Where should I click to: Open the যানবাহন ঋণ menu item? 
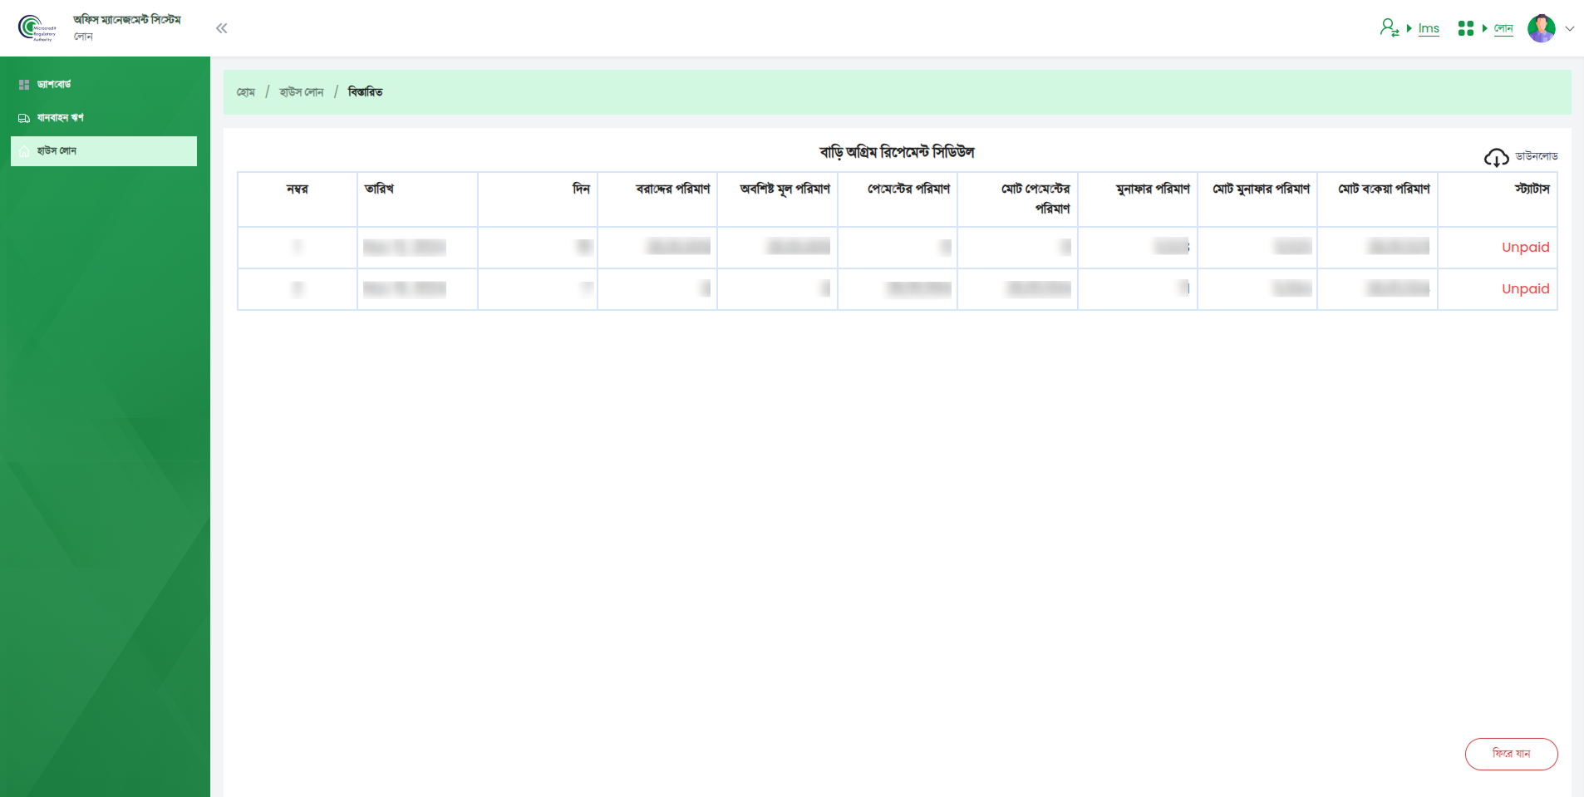[x=104, y=118]
